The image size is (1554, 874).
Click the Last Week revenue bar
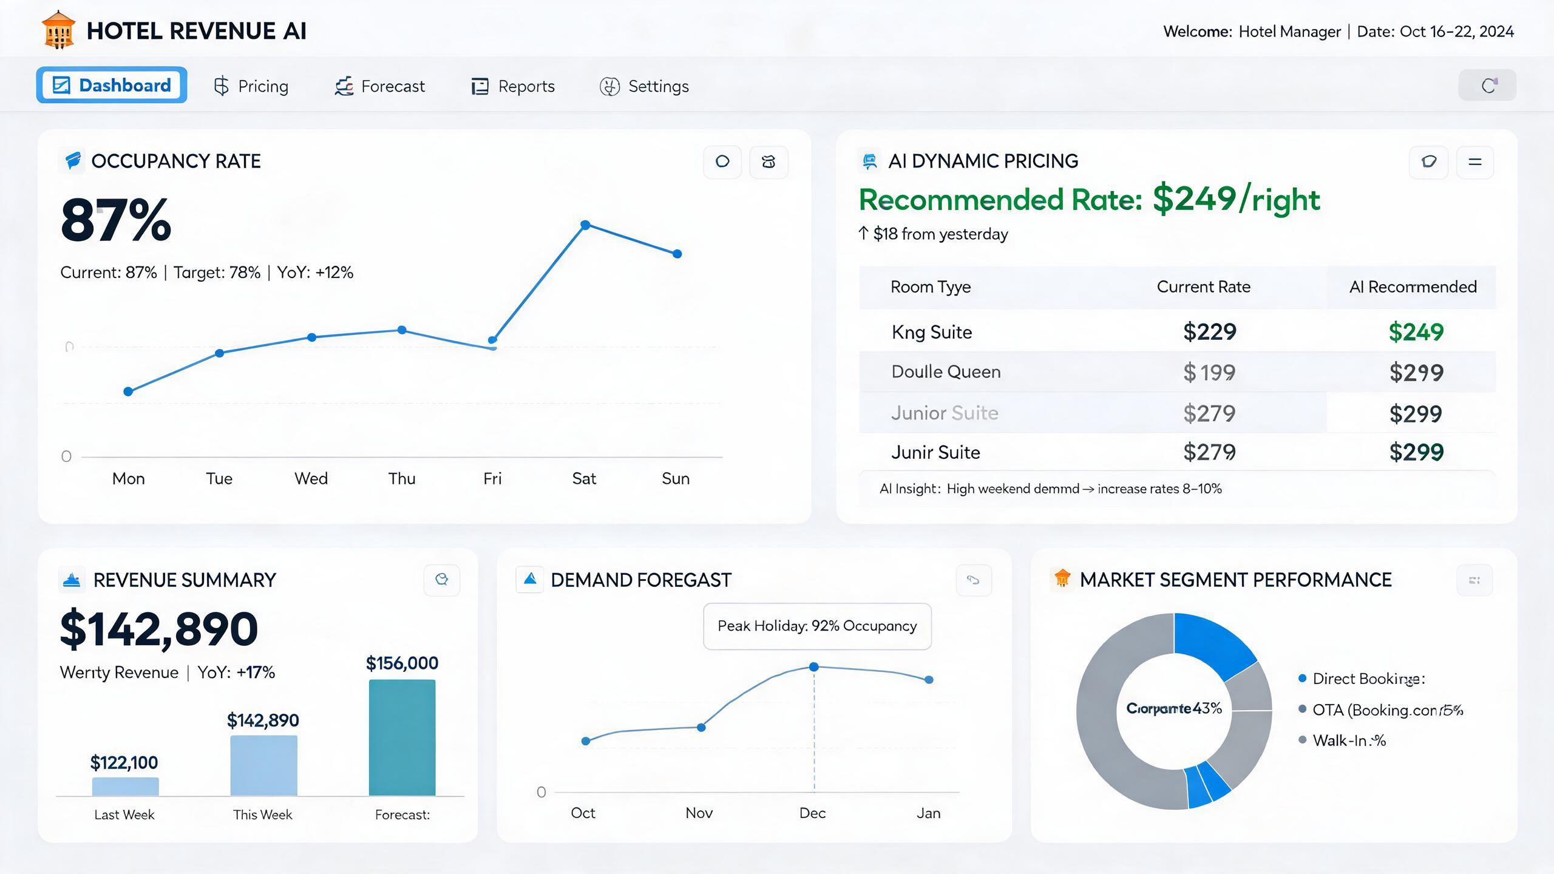click(126, 787)
